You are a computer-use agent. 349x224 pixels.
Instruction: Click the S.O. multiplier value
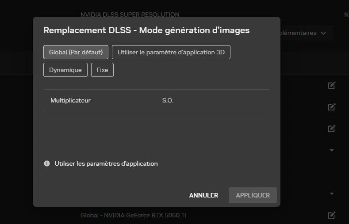(x=168, y=100)
